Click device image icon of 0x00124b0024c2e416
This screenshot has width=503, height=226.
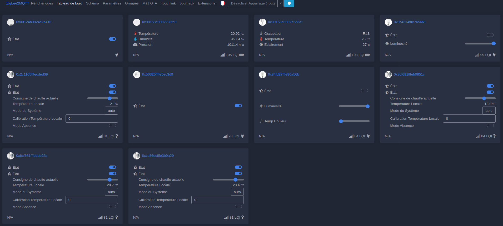[11, 22]
